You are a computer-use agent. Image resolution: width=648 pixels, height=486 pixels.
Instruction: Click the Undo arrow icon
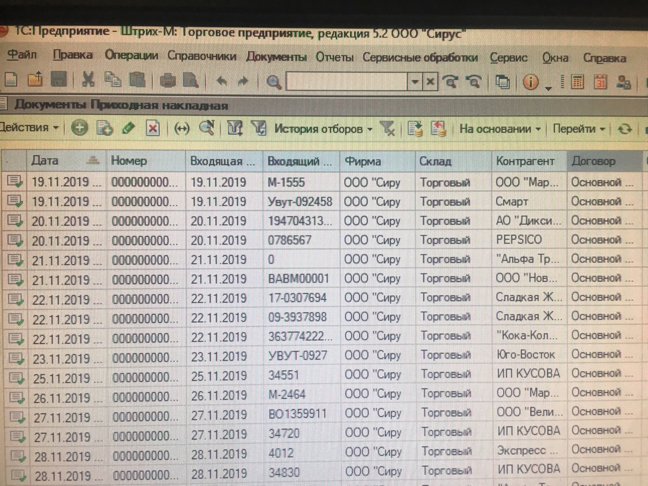tap(221, 80)
